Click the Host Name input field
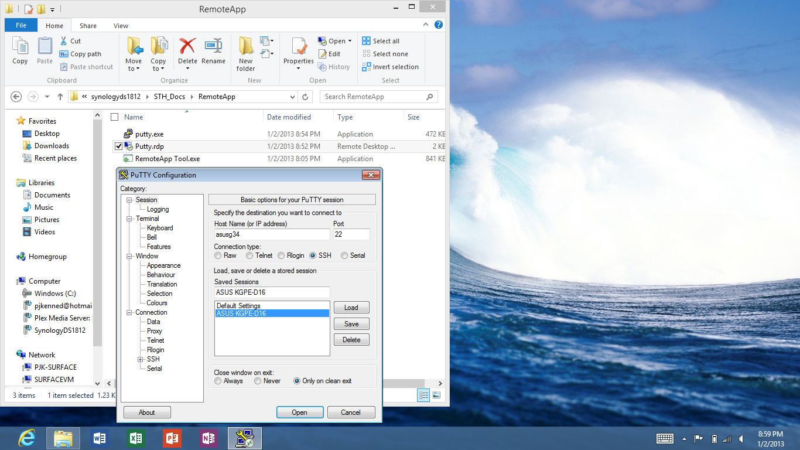This screenshot has height=450, width=800. click(272, 234)
